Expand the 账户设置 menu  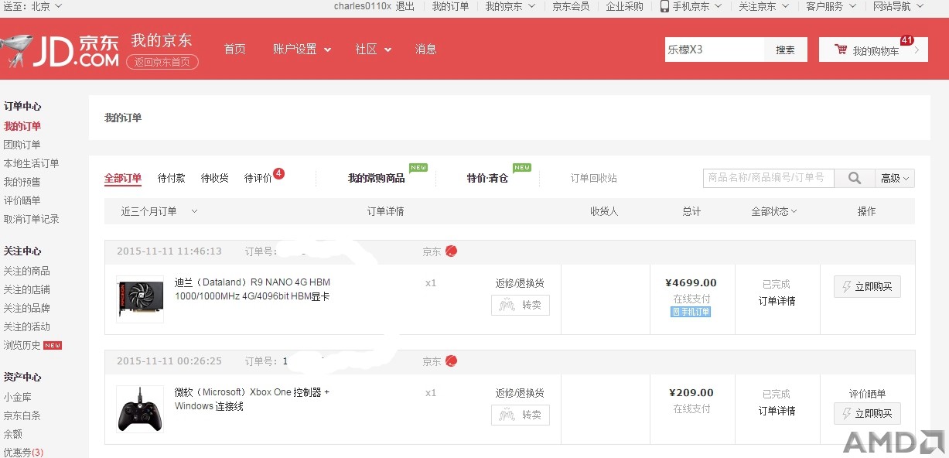click(x=302, y=49)
